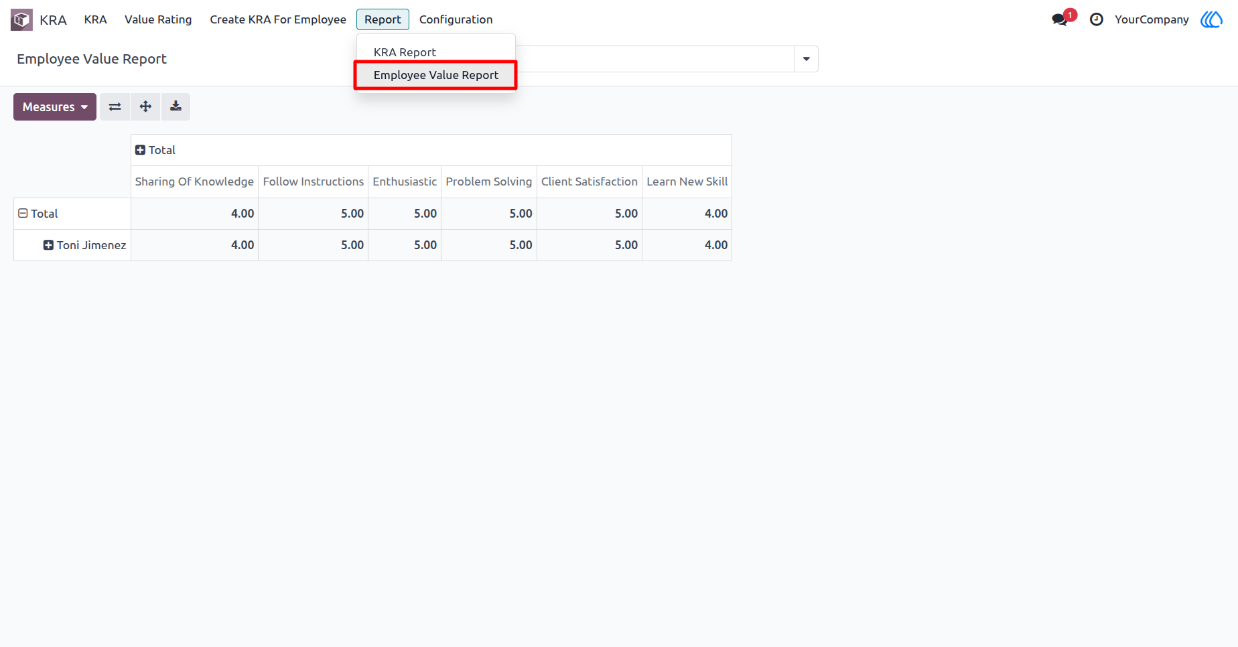Click the Sharing Of Knowledge column header
The image size is (1238, 647).
click(194, 182)
